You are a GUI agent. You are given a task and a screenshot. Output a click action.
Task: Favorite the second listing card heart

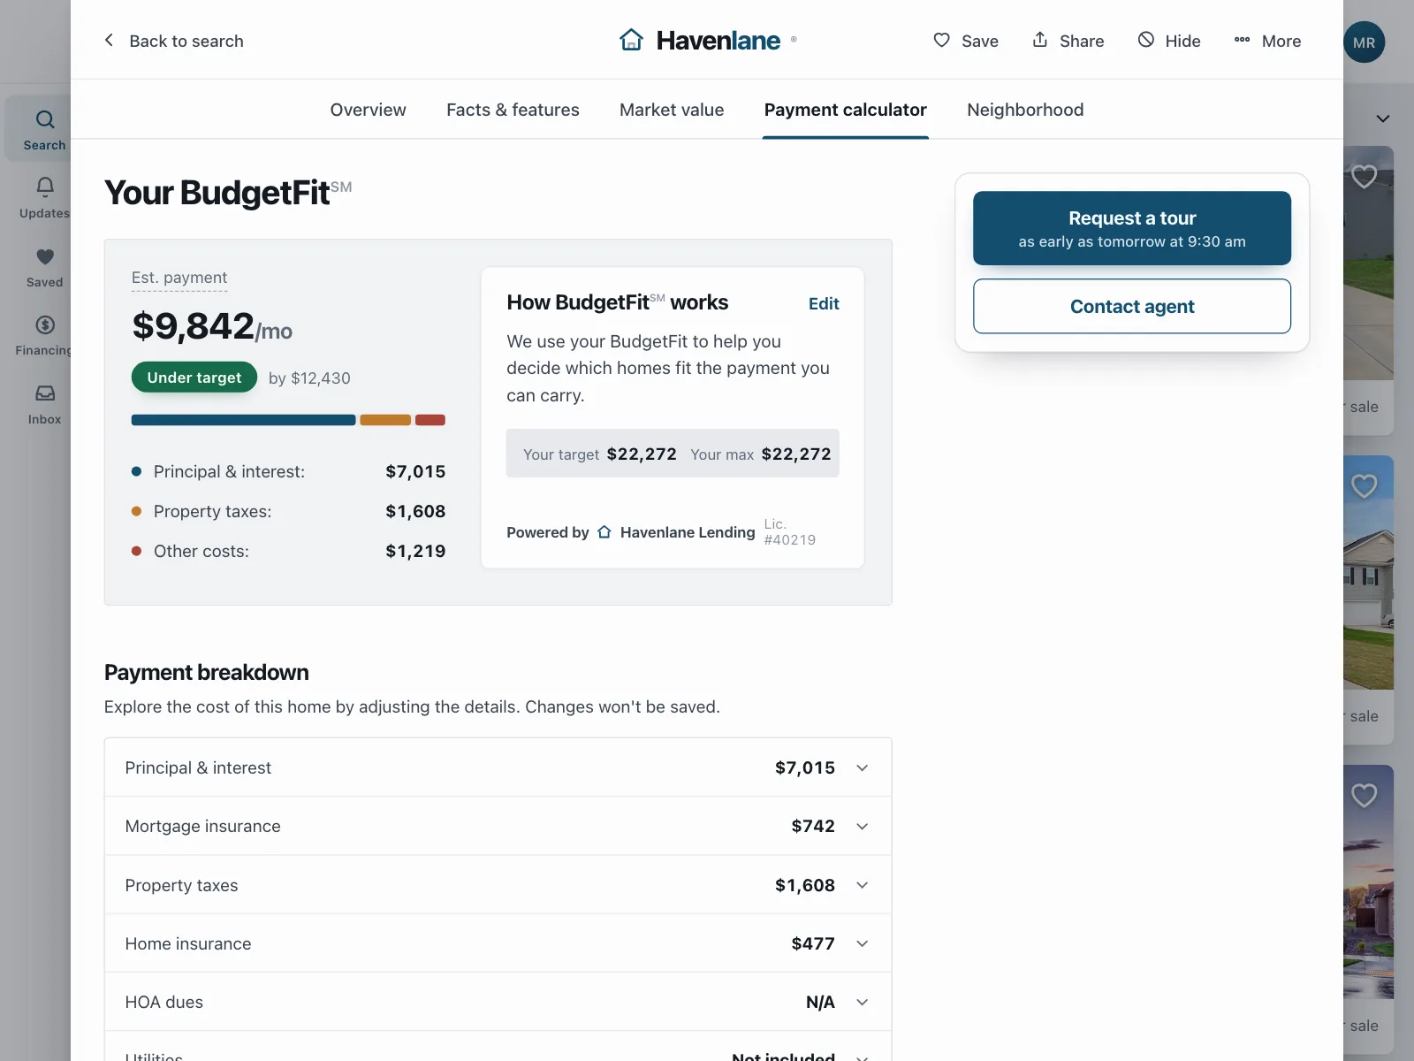pyautogui.click(x=1364, y=486)
